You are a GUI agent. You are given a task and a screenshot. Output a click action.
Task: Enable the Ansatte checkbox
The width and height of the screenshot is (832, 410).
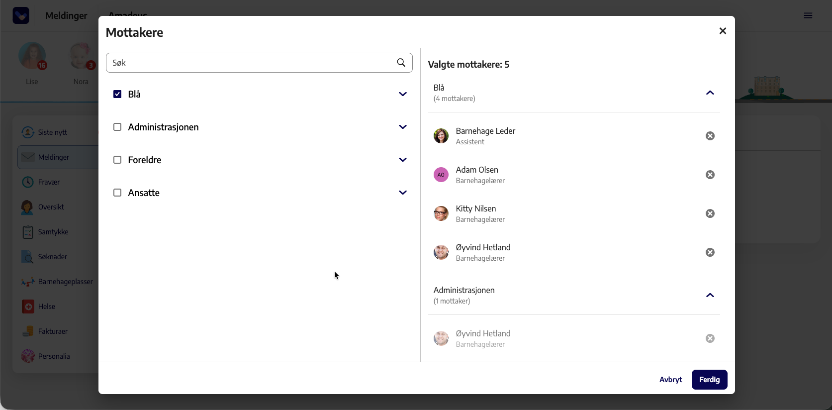(117, 193)
